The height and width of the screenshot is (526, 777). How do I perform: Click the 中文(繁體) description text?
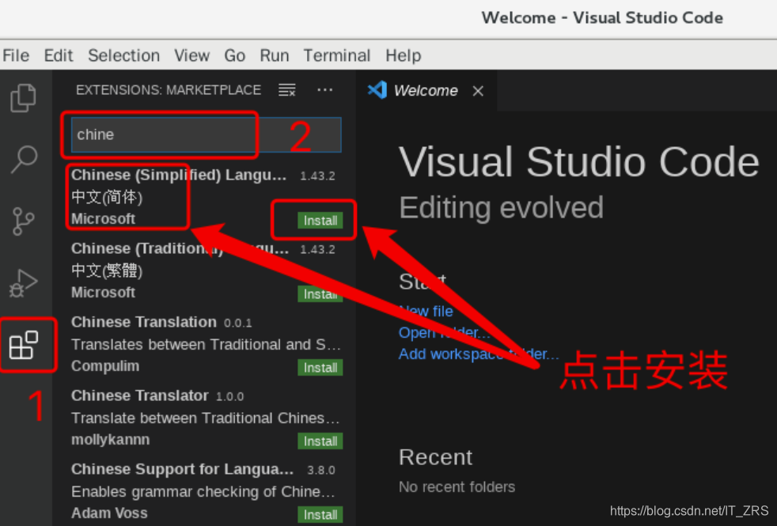107,271
